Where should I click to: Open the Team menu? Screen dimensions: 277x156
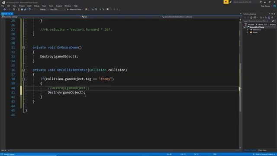pyautogui.click(x=44, y=6)
